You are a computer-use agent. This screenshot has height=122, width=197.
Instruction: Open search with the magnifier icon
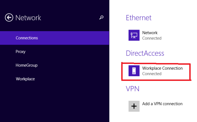(x=101, y=17)
